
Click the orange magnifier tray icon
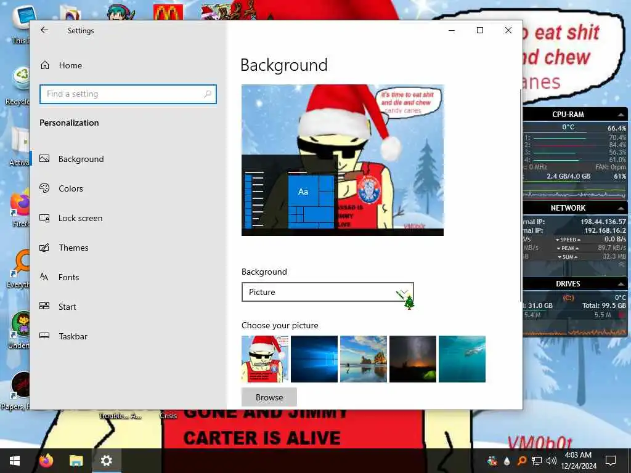[x=521, y=461]
